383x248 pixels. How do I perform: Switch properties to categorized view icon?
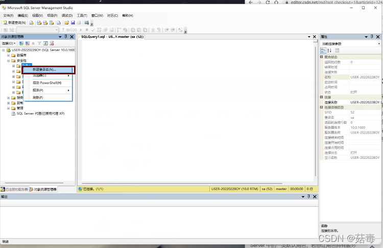tap(323, 50)
